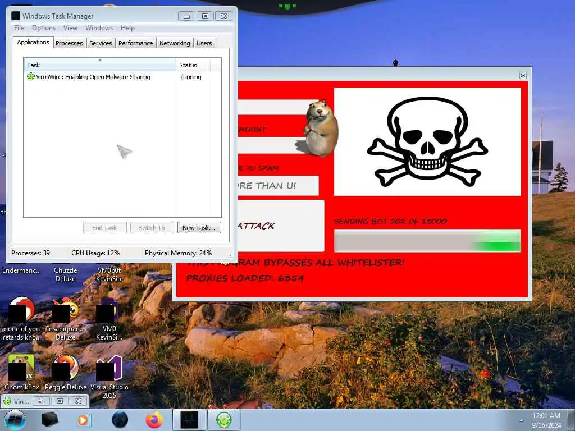Open the VM0b0t KevinSite desktop shortcut
Image resolution: width=575 pixels, height=431 pixels.
click(109, 274)
